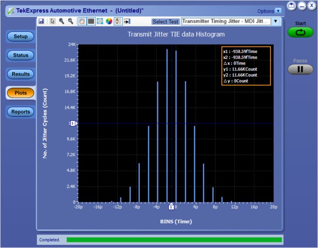
Task: Open the color wheel palette
Action: pyautogui.click(x=109, y=21)
